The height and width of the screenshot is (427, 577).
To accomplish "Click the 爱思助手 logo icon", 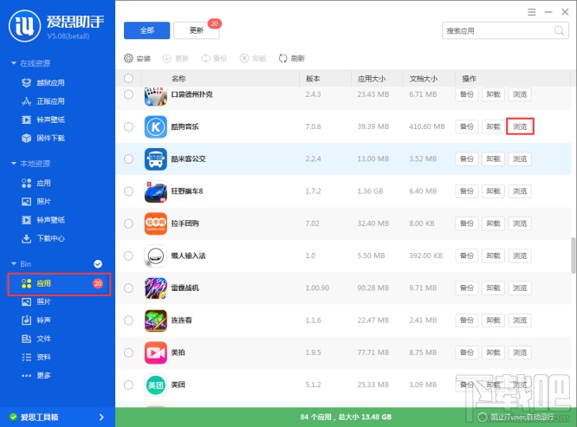I will [24, 26].
